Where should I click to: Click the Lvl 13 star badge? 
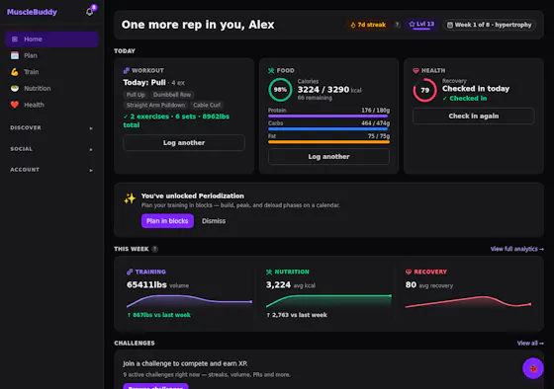tap(421, 25)
